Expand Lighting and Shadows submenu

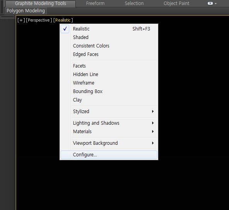[x=109, y=123]
